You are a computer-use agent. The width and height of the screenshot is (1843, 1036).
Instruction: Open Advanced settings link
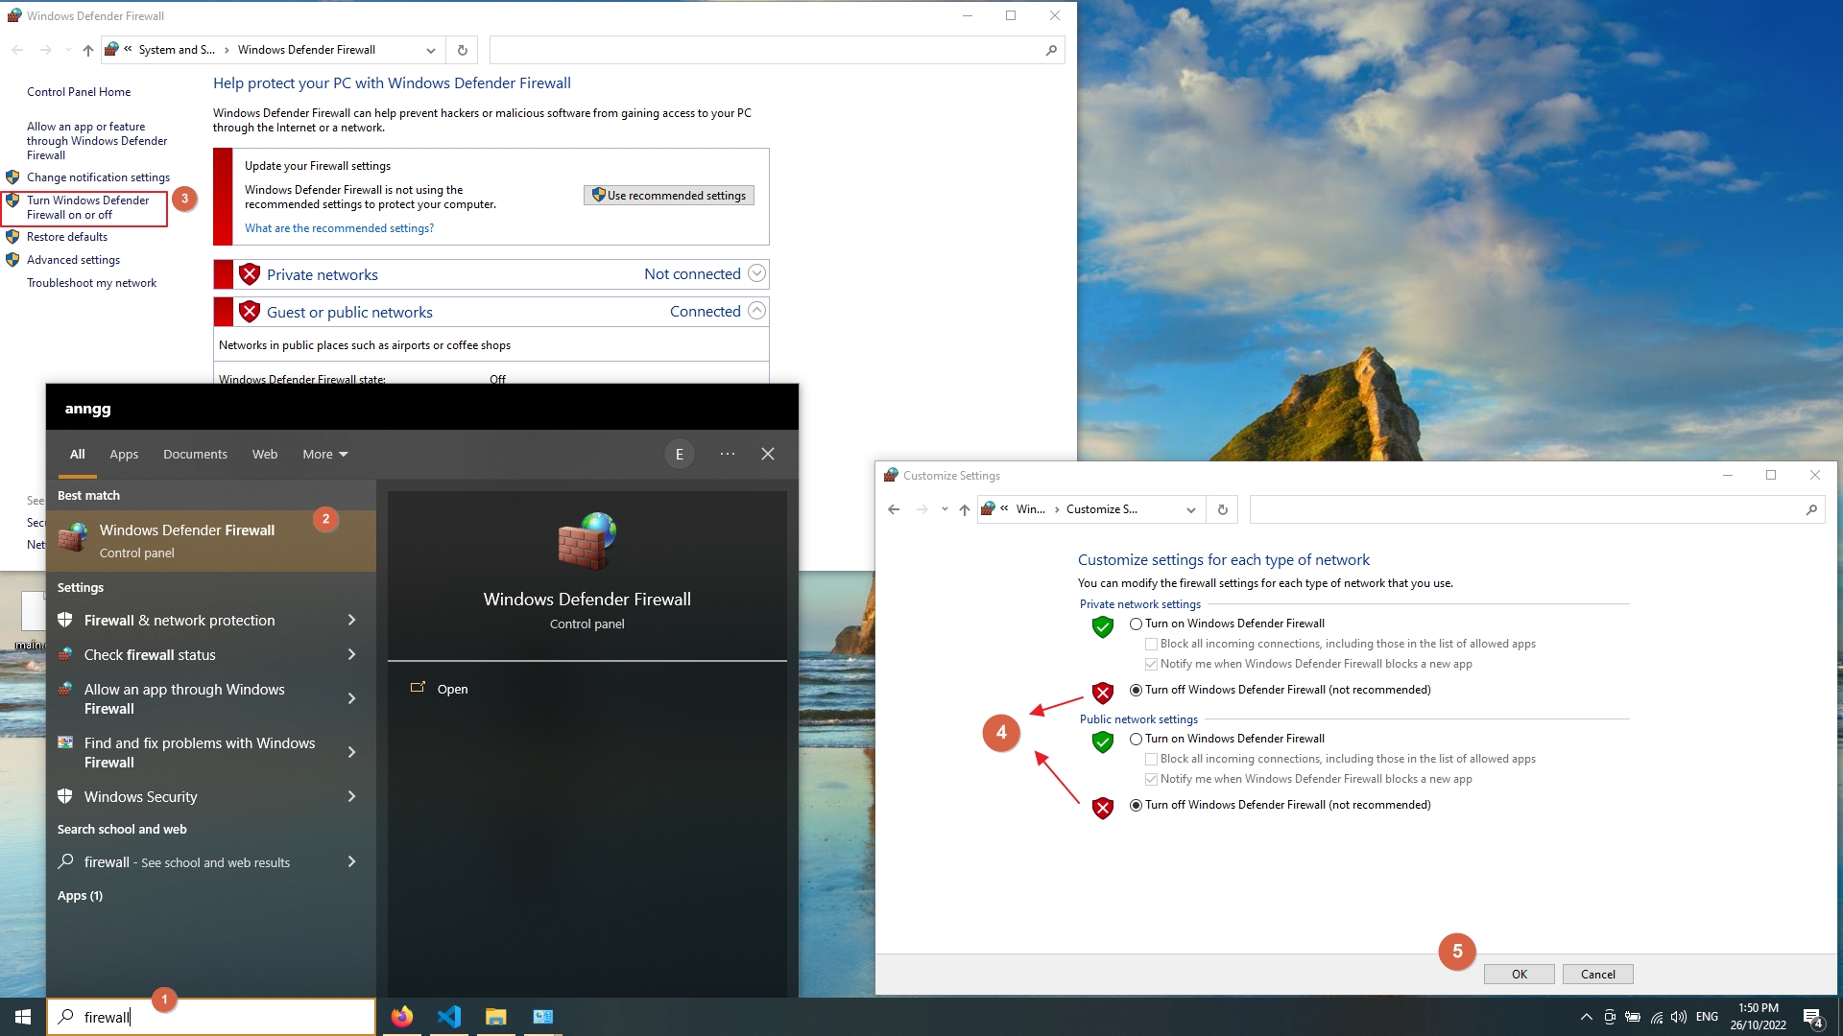point(73,260)
